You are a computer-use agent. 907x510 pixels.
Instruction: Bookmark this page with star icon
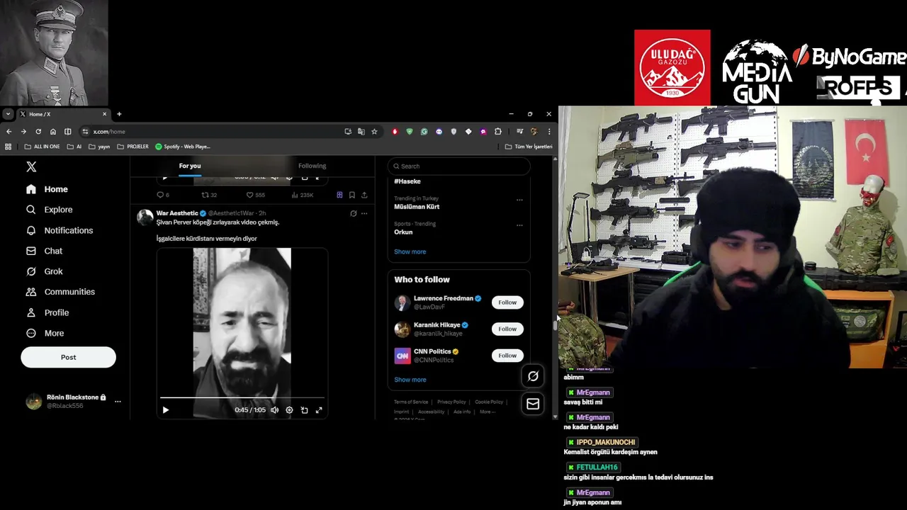pos(374,131)
